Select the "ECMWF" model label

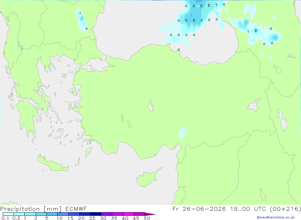pyautogui.click(x=76, y=209)
